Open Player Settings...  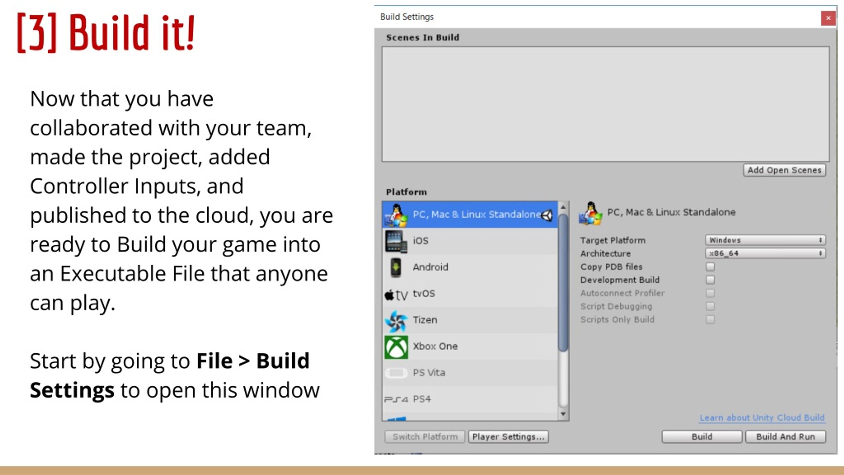point(508,437)
